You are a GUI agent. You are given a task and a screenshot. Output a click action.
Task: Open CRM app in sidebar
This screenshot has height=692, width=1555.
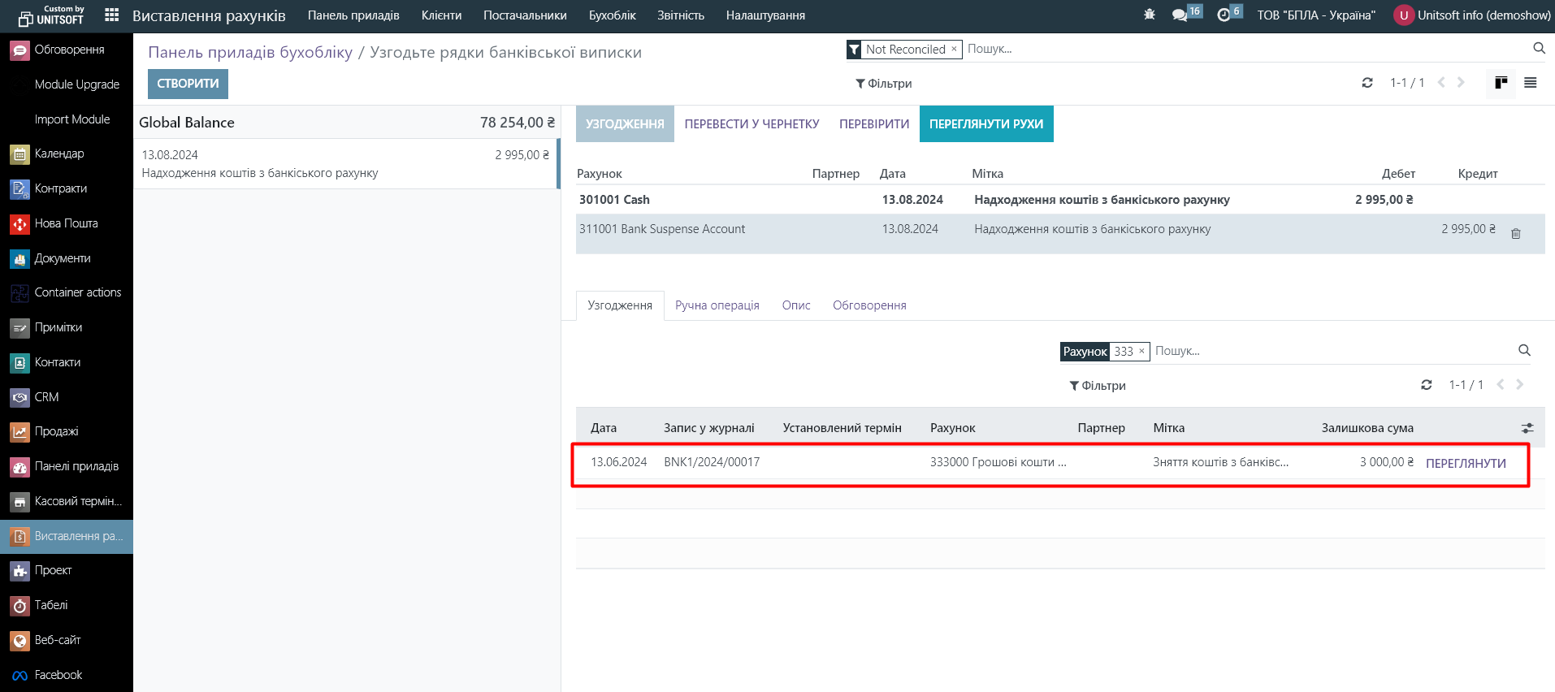pyautogui.click(x=46, y=397)
